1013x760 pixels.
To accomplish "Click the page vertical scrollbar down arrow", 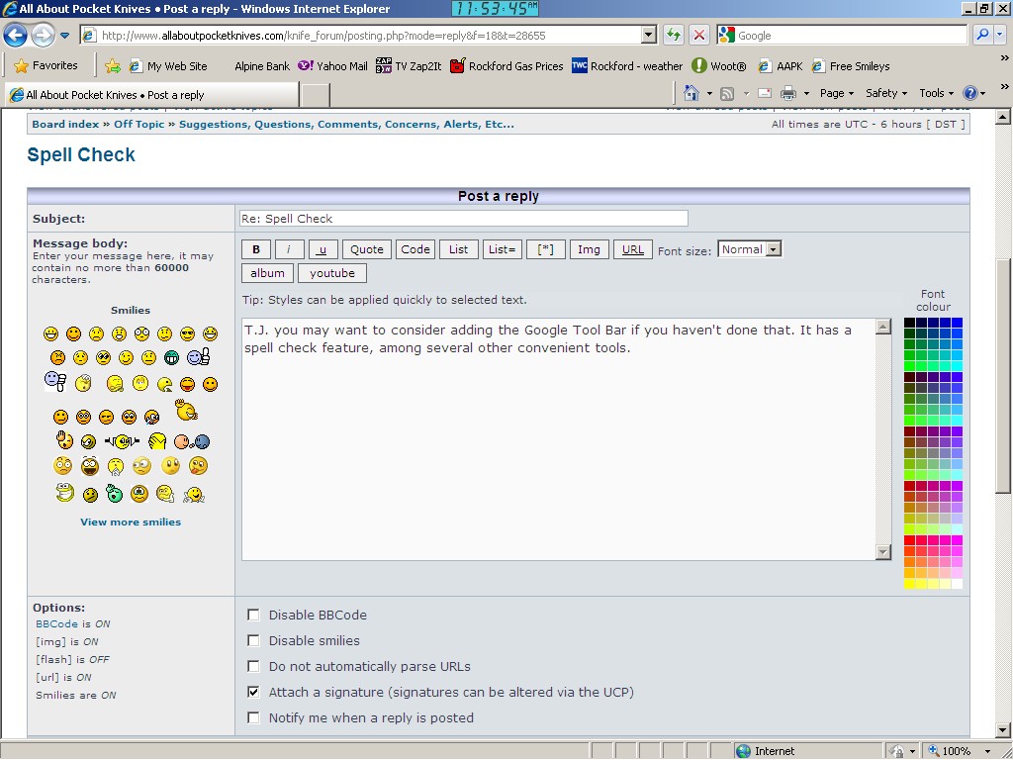I will [1003, 730].
